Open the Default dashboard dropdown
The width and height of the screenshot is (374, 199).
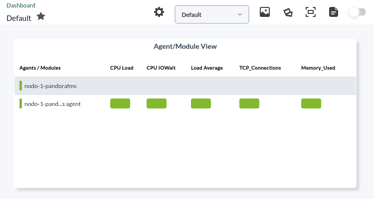212,14
